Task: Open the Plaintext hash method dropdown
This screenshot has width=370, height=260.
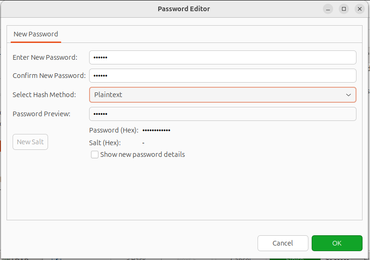Action: [x=223, y=95]
